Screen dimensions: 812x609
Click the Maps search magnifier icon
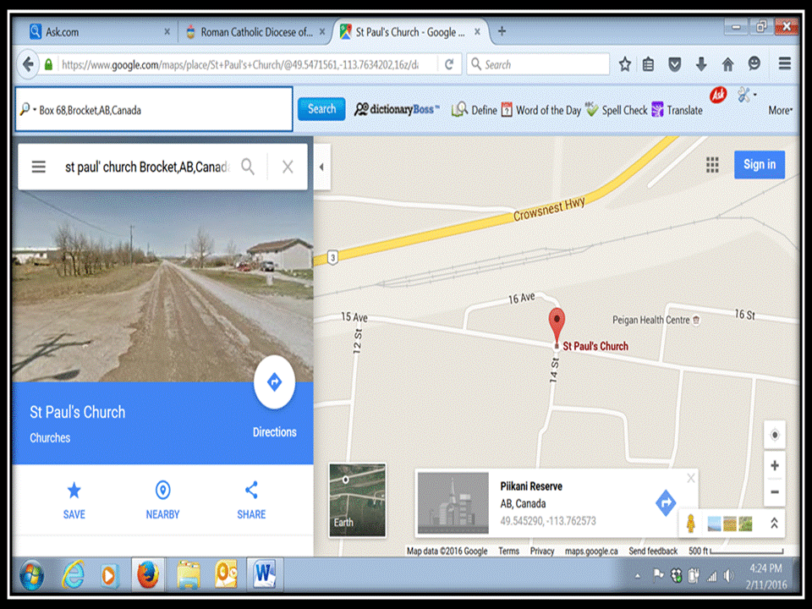(x=248, y=167)
